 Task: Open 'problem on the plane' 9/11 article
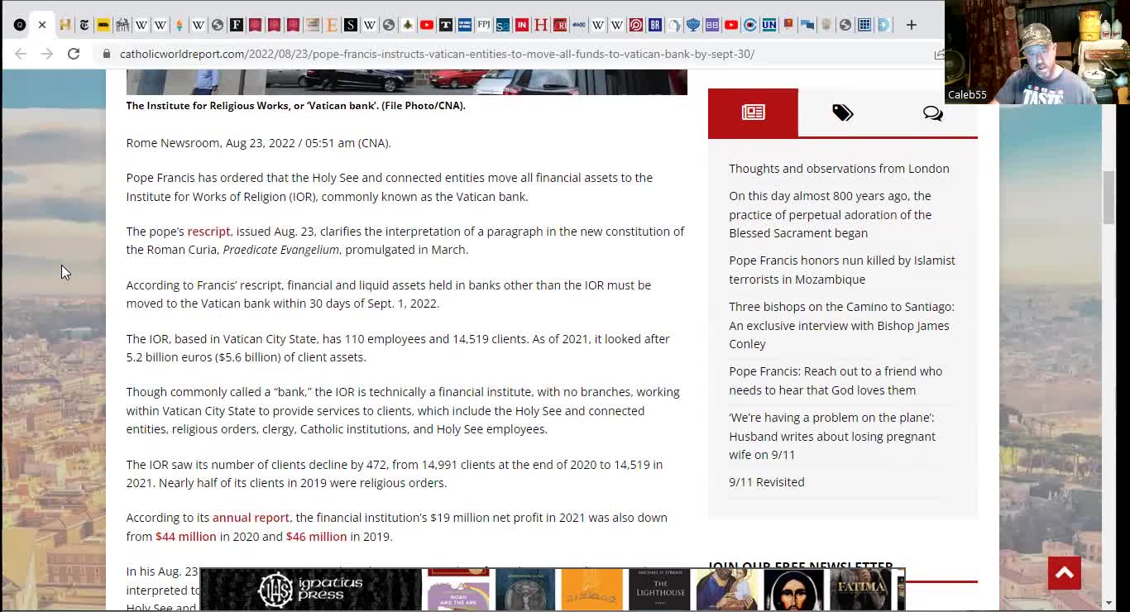831,436
